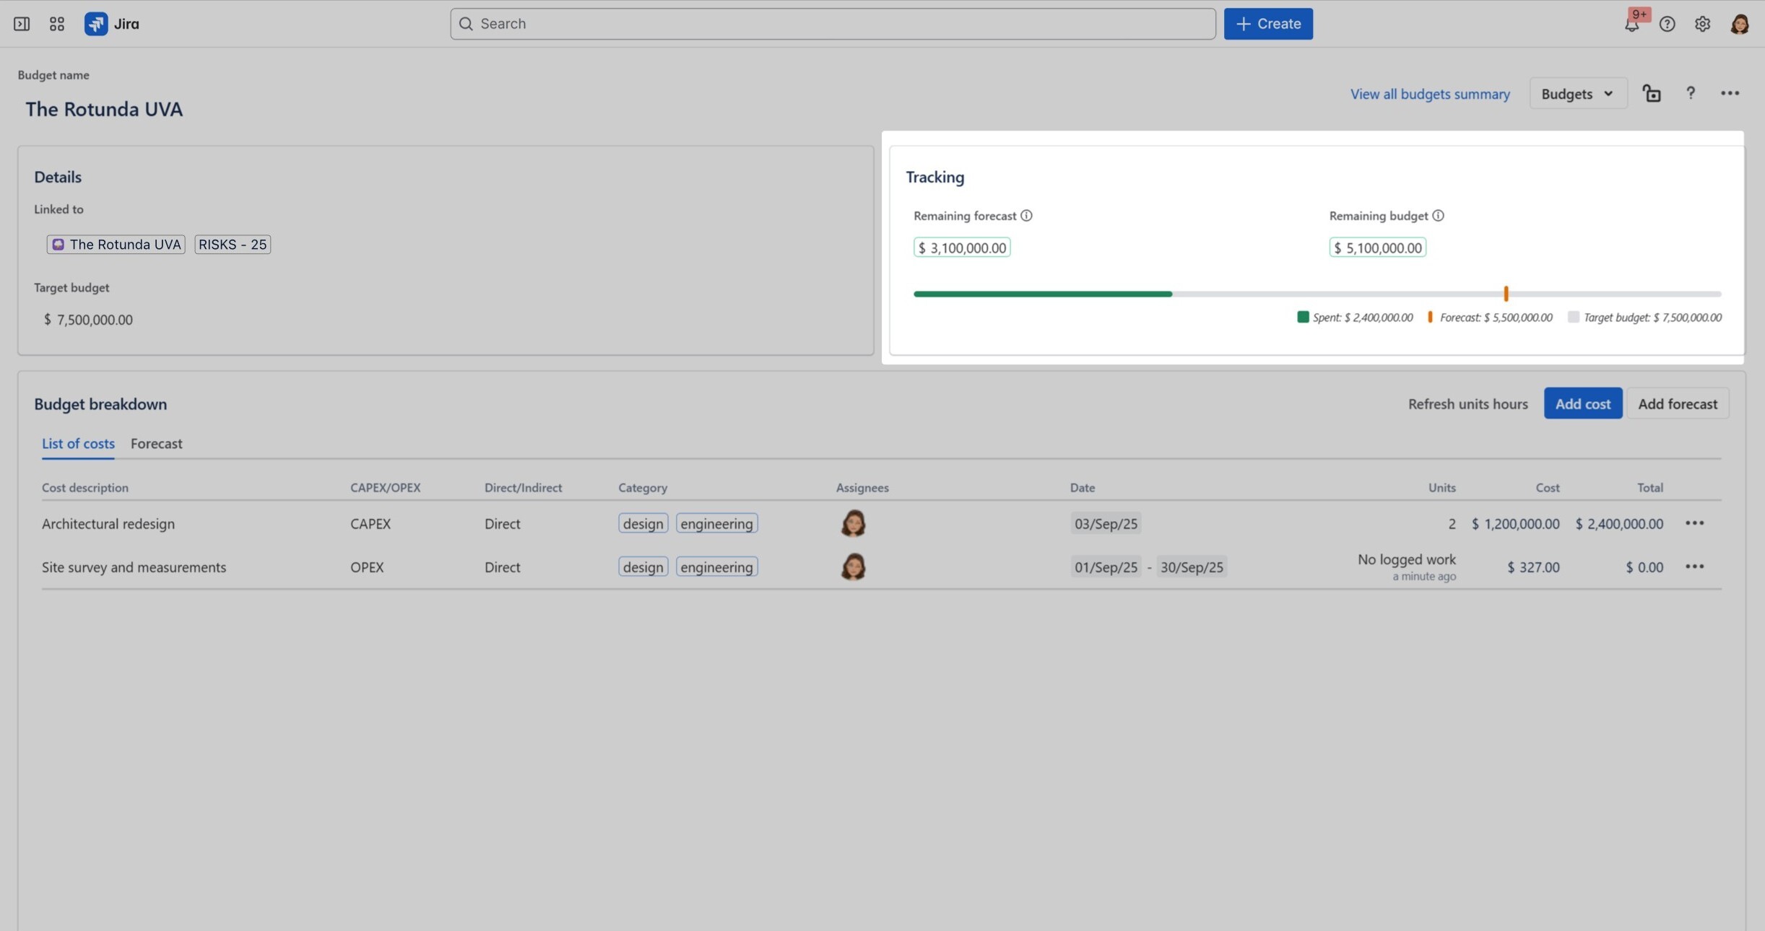This screenshot has width=1765, height=931.
Task: Open the Budgets dropdown
Action: (x=1577, y=93)
